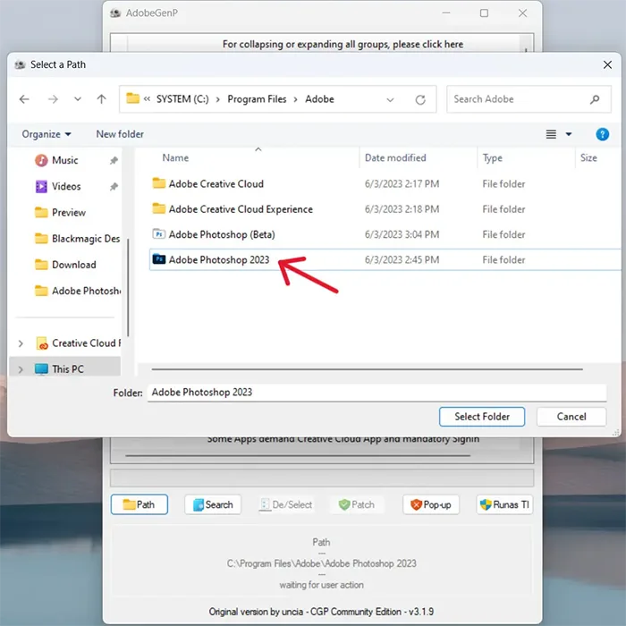Select the Adobe Creative Cloud folder
The height and width of the screenshot is (626, 626).
point(216,184)
